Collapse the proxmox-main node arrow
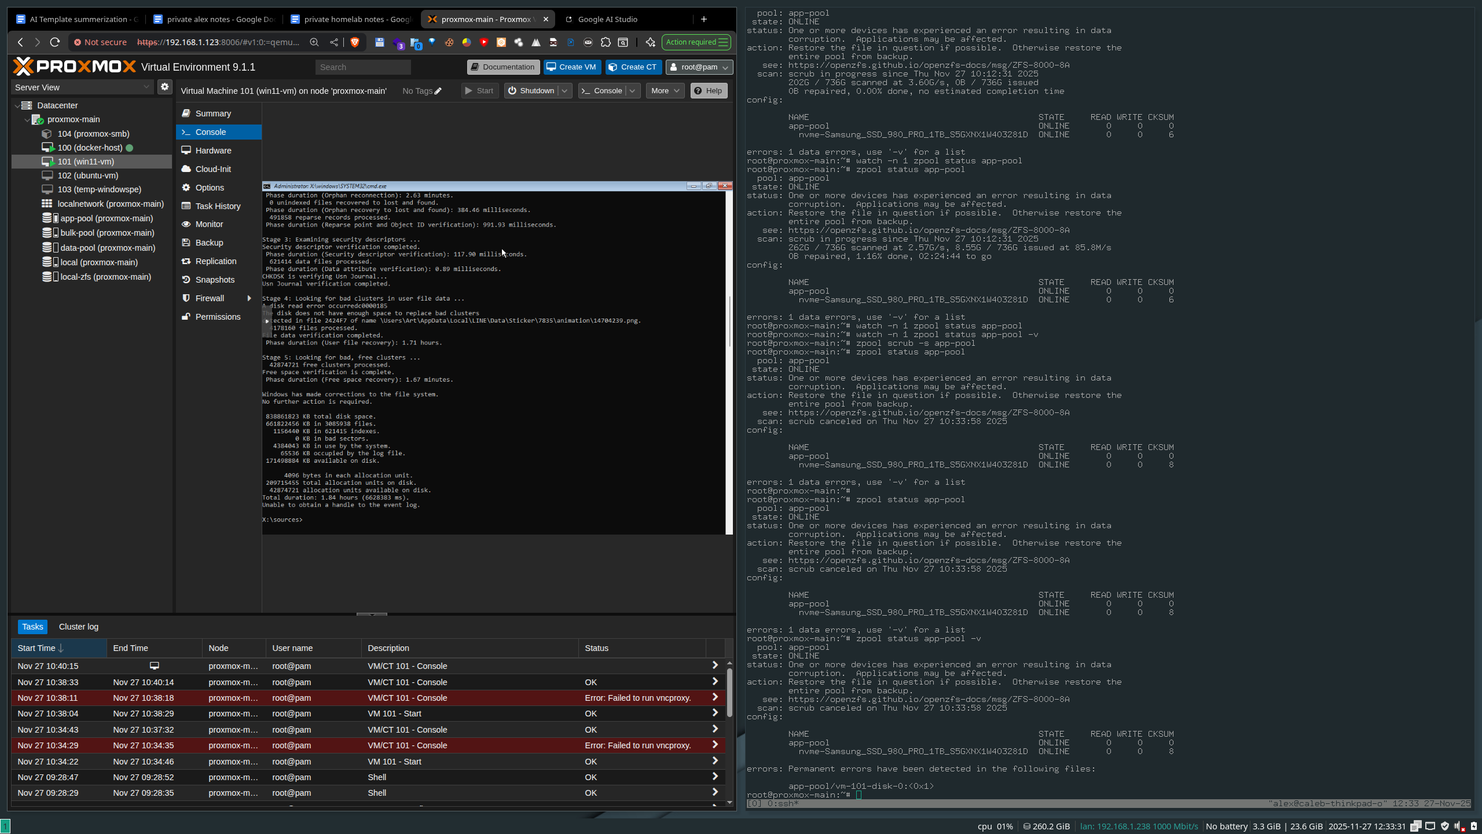The width and height of the screenshot is (1482, 834). pos(27,119)
